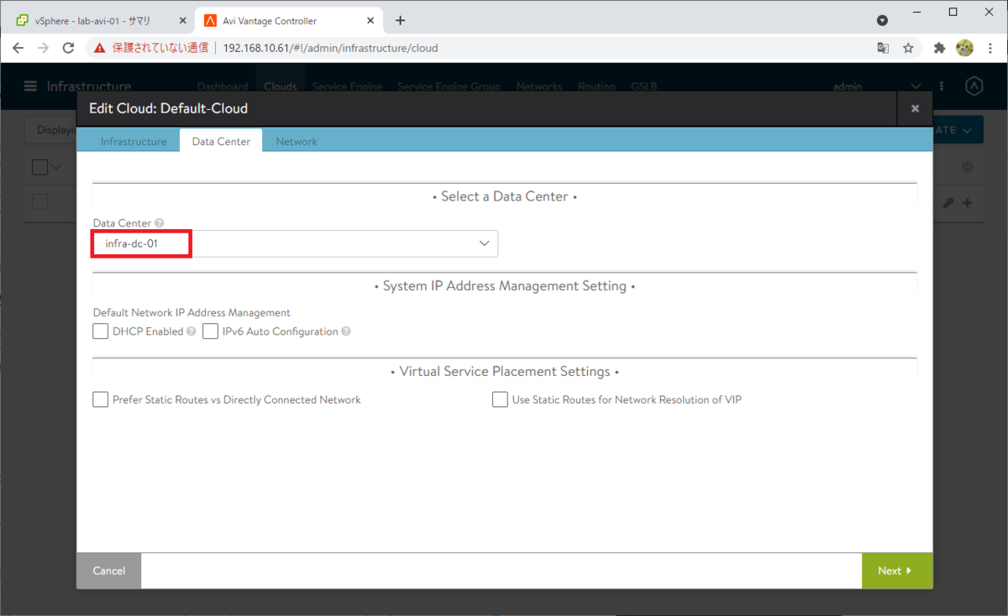Open the Networks nav item

point(539,86)
